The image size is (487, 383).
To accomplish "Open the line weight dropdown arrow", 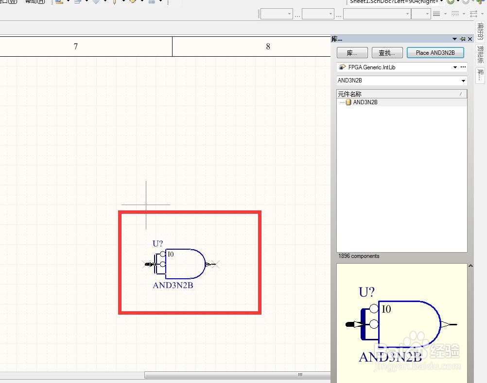I will click(445, 14).
